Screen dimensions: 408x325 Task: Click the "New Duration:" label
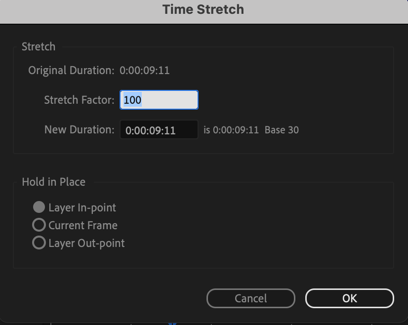(79, 130)
